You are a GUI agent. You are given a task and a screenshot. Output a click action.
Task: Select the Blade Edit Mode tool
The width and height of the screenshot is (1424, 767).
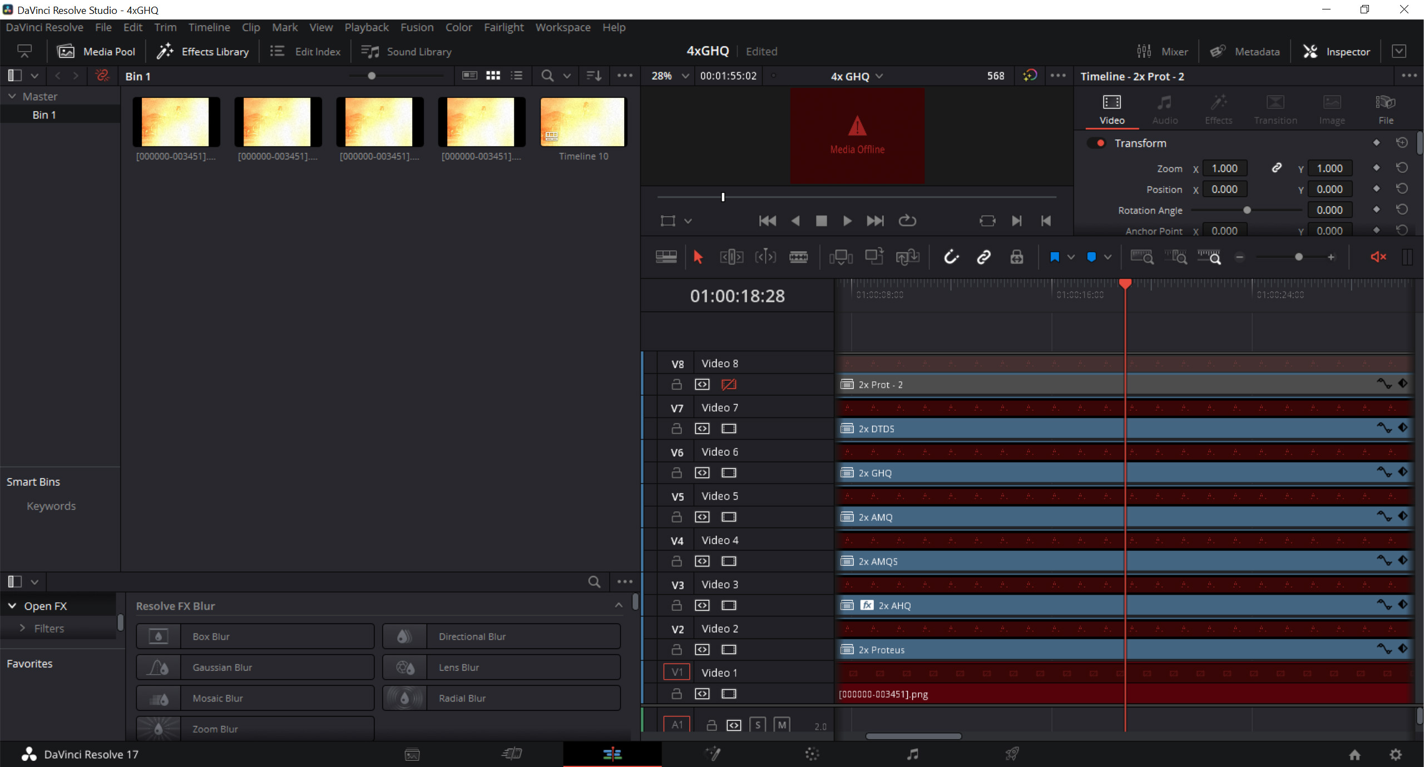click(x=798, y=257)
